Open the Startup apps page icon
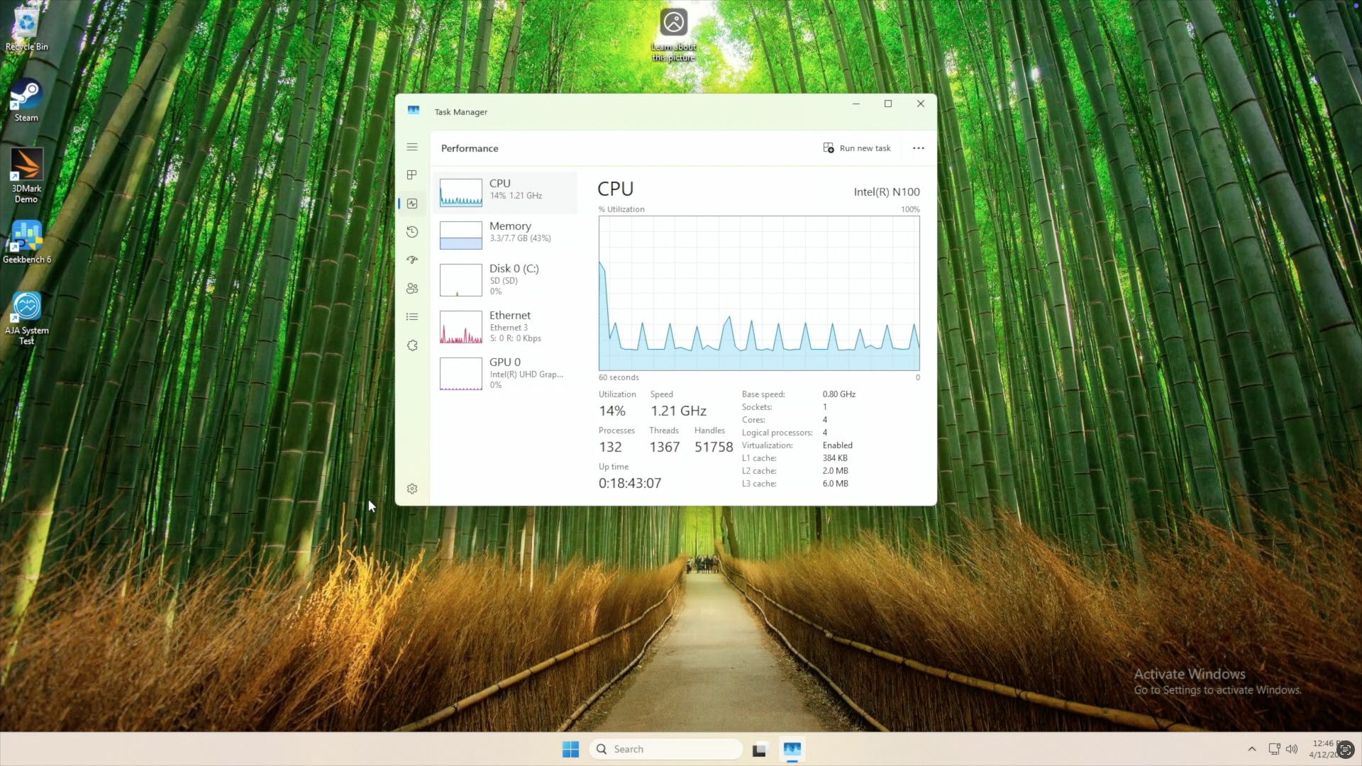The height and width of the screenshot is (766, 1362). coord(412,260)
